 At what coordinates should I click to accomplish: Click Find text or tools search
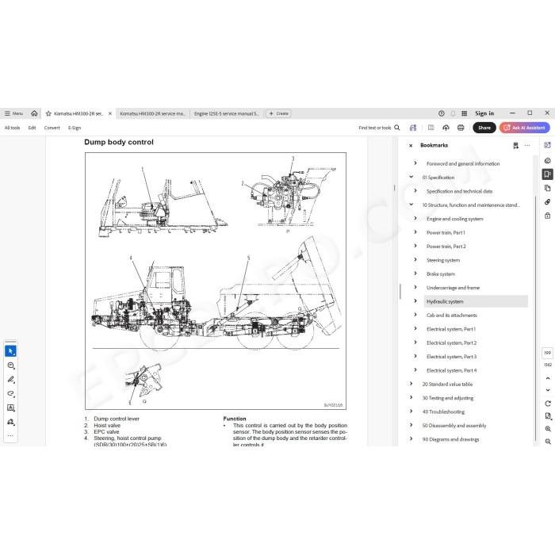379,128
